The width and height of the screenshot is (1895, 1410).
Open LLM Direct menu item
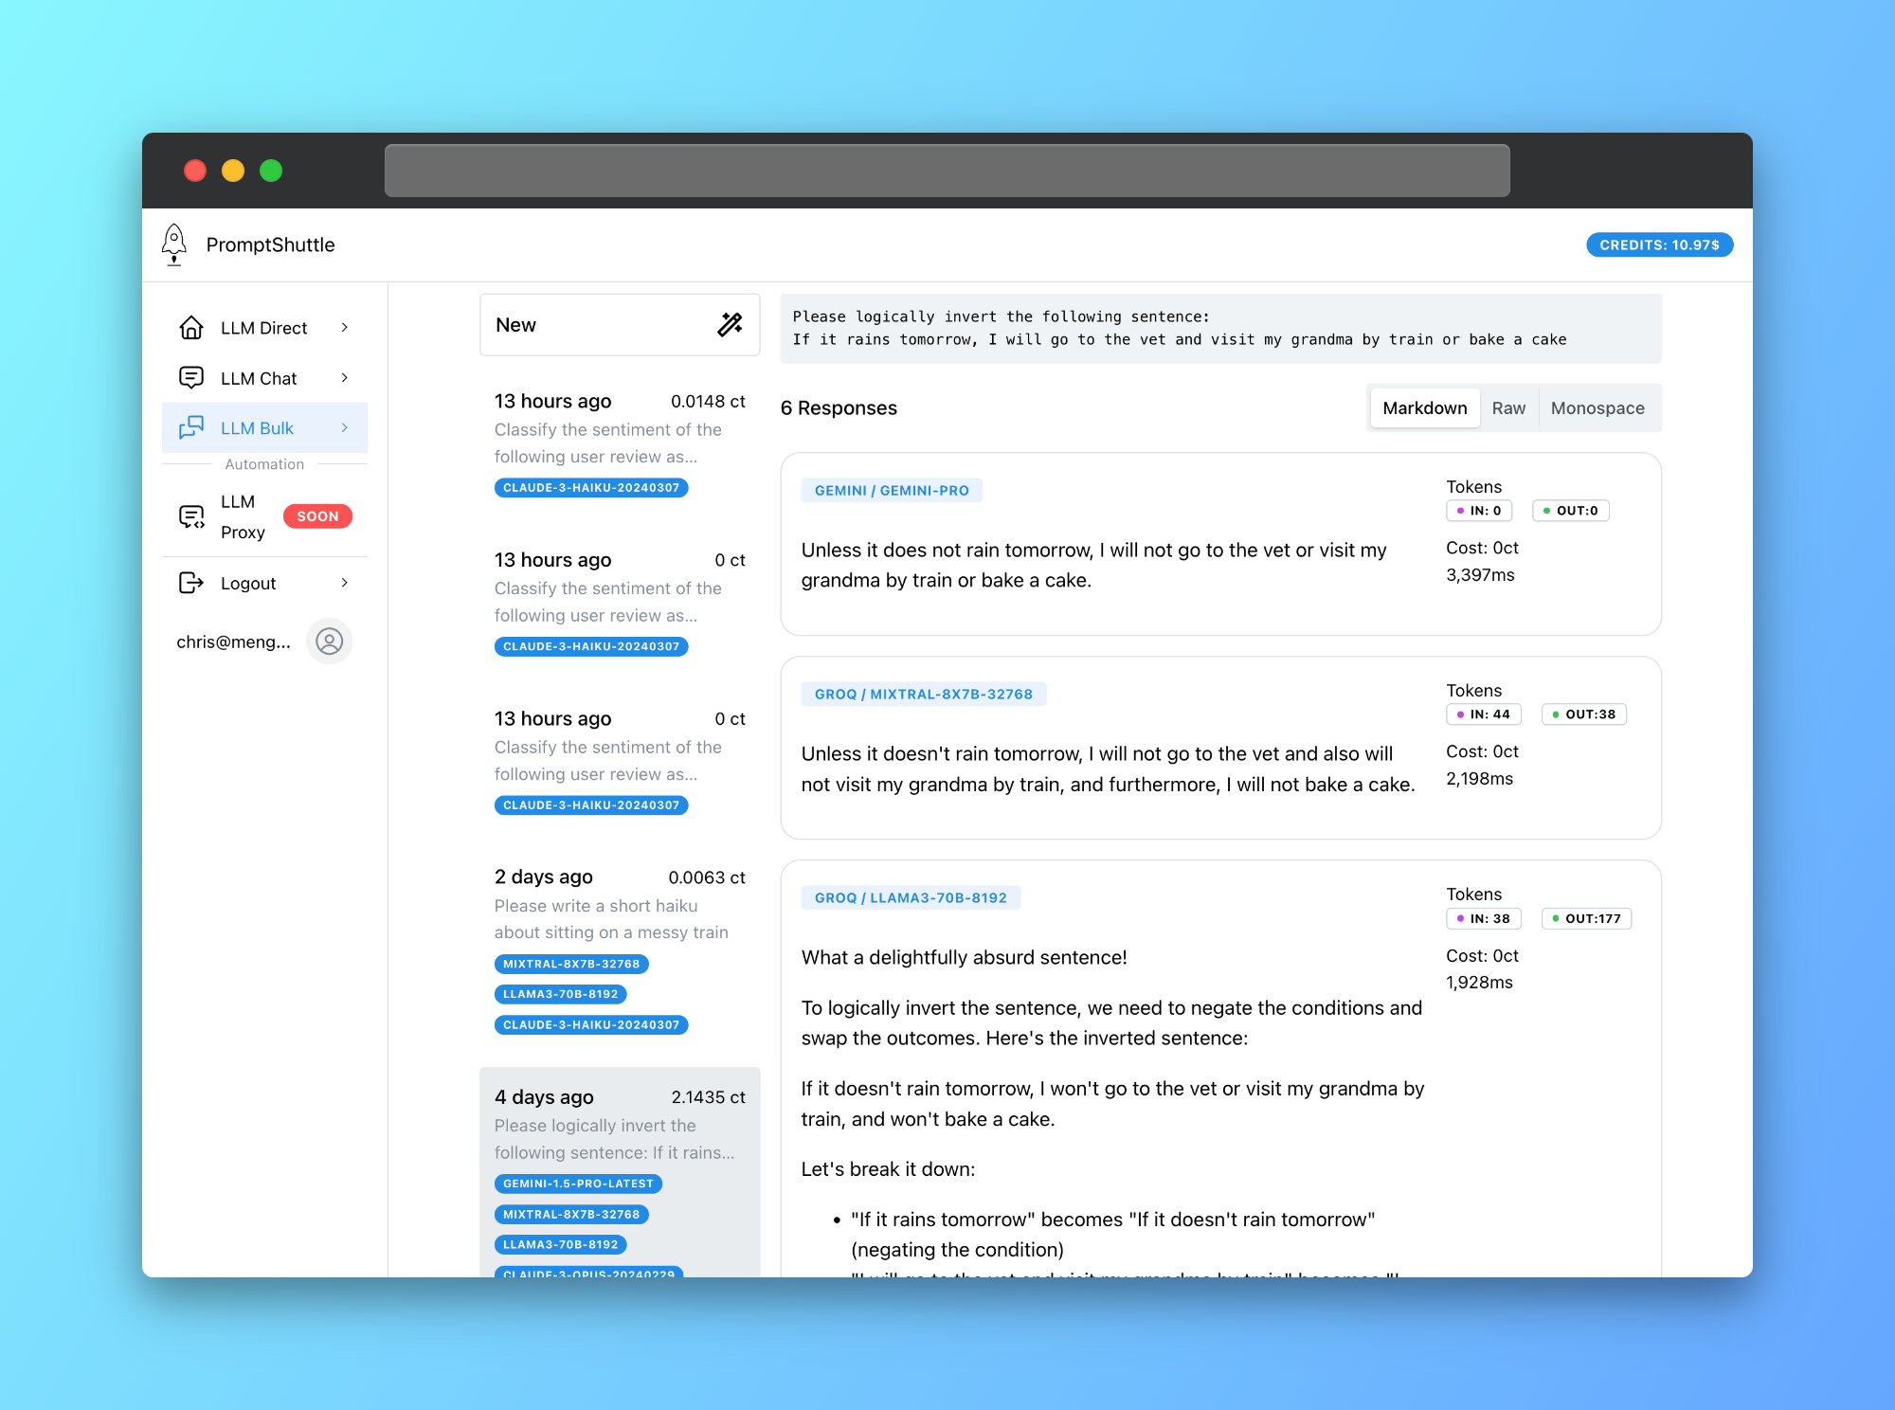264,328
